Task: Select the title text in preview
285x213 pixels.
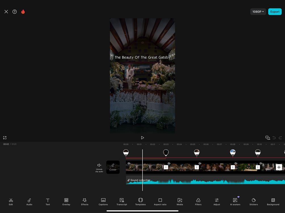Action: [142, 57]
